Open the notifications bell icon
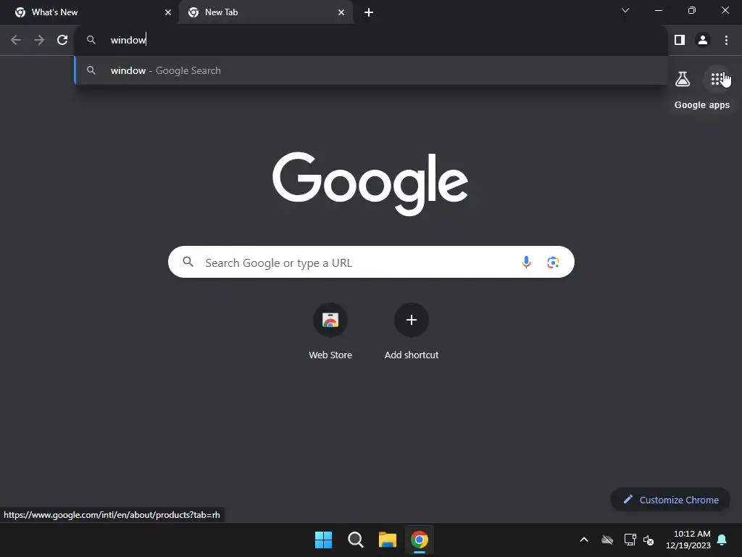 pyautogui.click(x=722, y=540)
